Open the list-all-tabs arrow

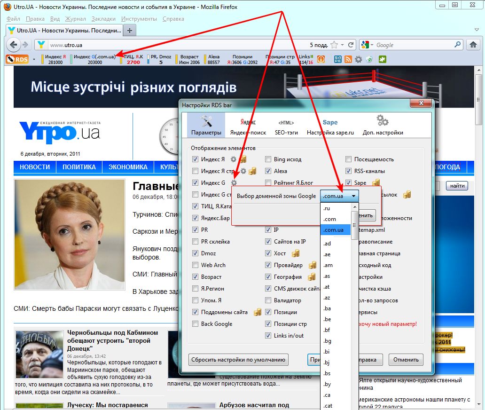pyautogui.click(x=477, y=30)
